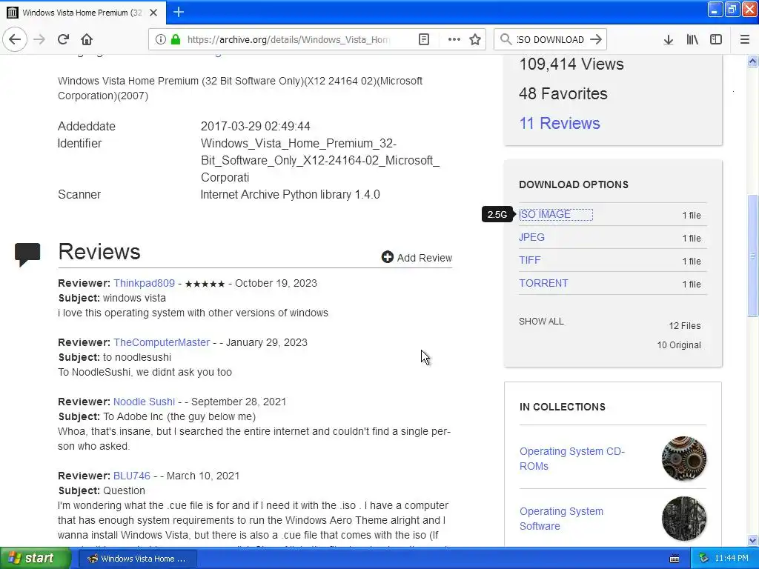Screen dimensions: 759x569
Task: Click scrollbar up arrow
Action: click(x=752, y=61)
